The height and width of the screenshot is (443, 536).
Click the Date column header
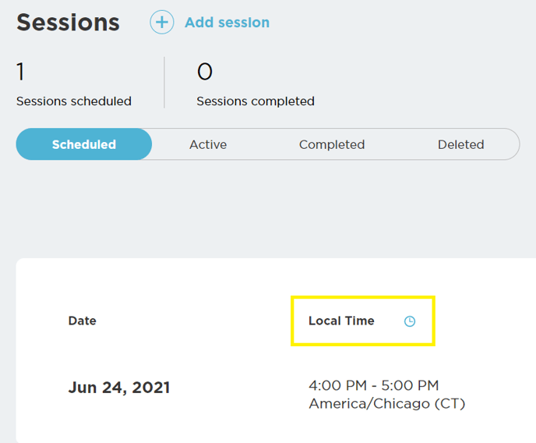click(x=82, y=321)
